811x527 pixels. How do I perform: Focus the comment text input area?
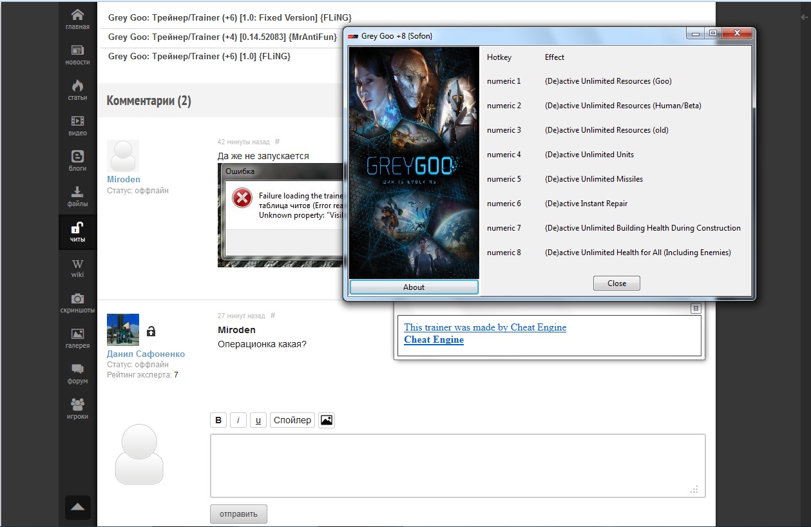click(x=458, y=465)
